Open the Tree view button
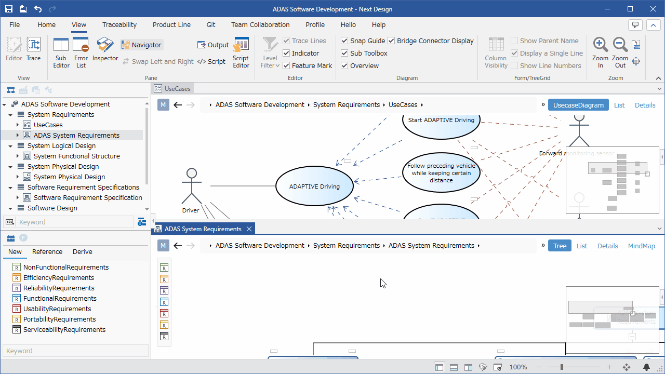Screen dimensions: 665x374 coord(560,246)
